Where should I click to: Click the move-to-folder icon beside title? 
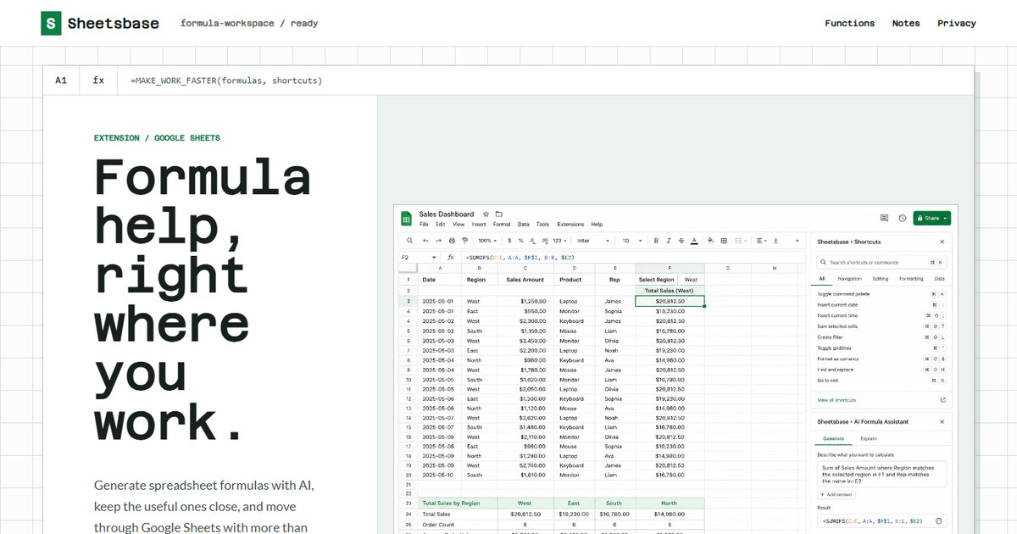pyautogui.click(x=498, y=214)
